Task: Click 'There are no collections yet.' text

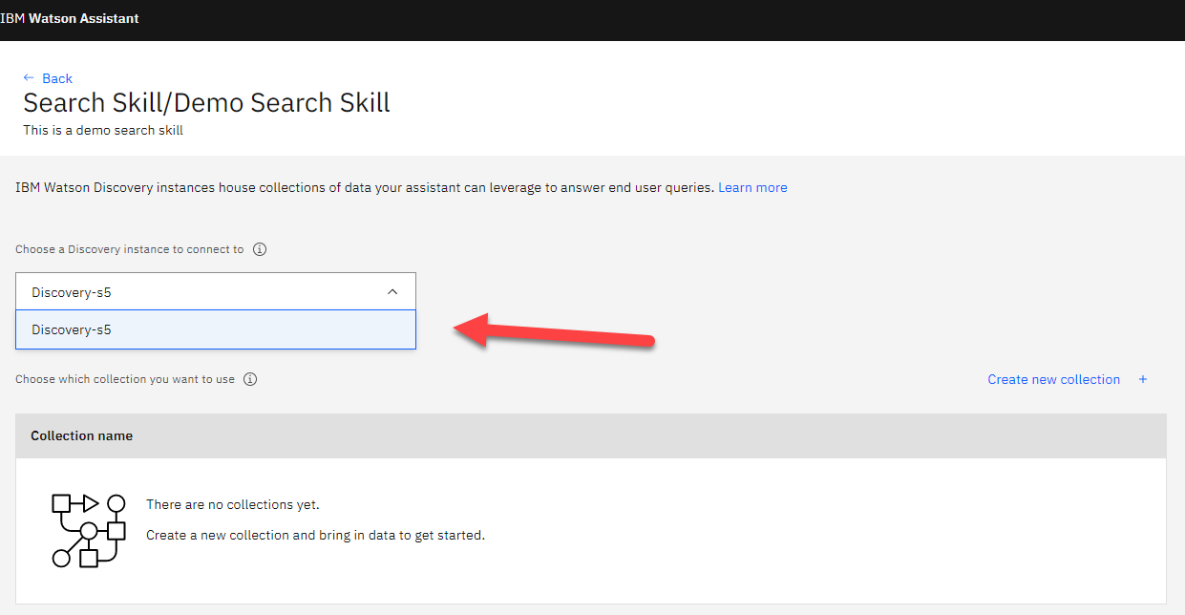Action: tap(233, 504)
